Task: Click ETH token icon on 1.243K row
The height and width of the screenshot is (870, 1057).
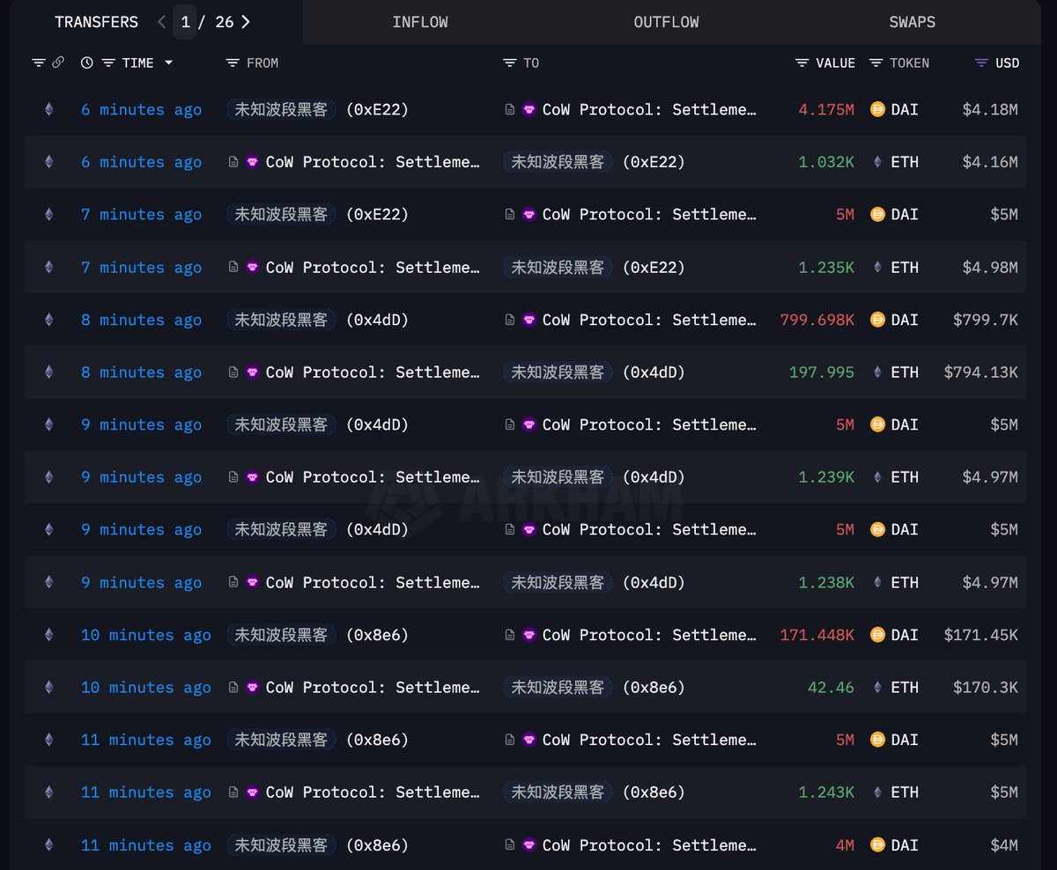Action: coord(876,792)
